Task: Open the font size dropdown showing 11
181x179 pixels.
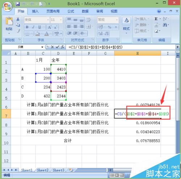Action: tap(61, 20)
